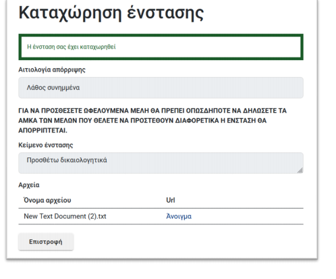Click blank area right of rejection reason text
The height and width of the screenshot is (279, 336).
point(191,88)
